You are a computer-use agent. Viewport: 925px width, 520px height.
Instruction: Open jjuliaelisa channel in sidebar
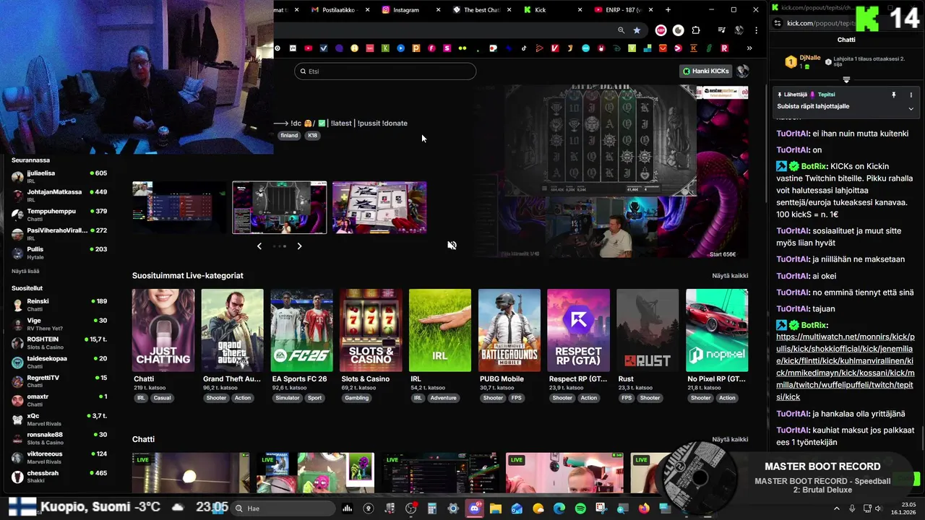click(x=59, y=176)
